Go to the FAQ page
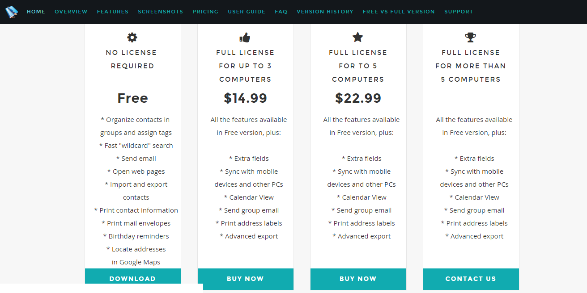This screenshot has width=587, height=293. point(281,12)
